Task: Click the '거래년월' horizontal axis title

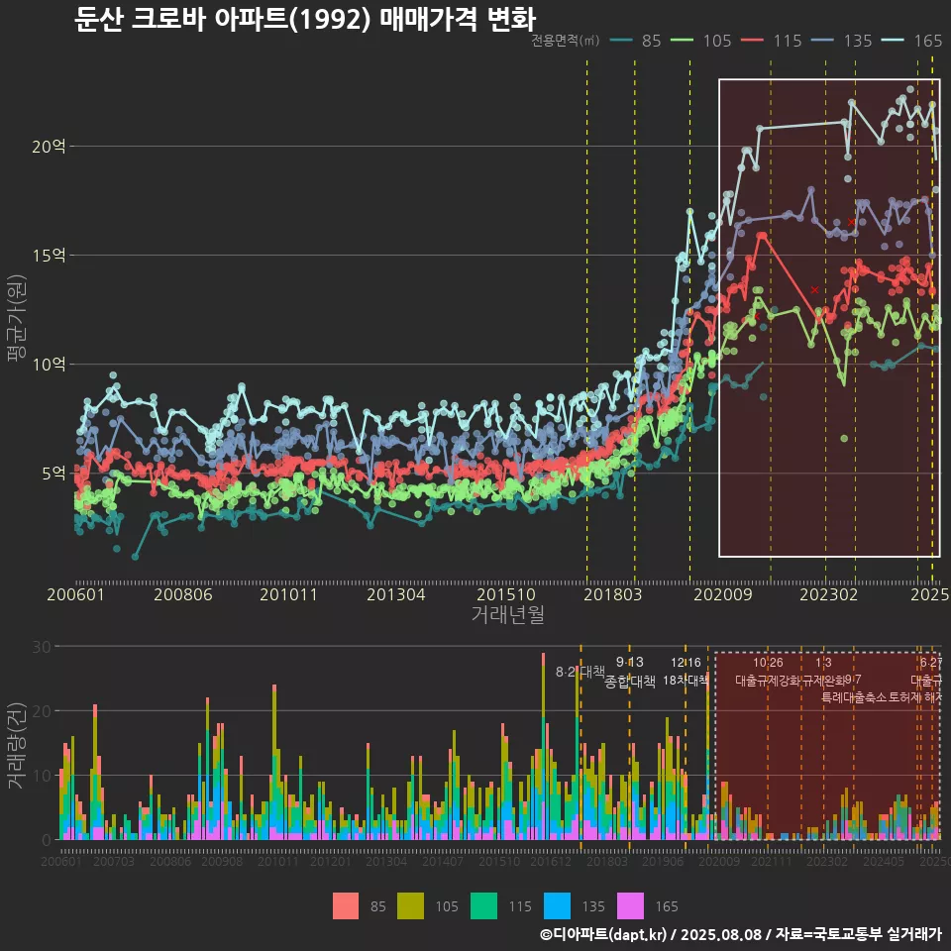Action: tap(507, 614)
